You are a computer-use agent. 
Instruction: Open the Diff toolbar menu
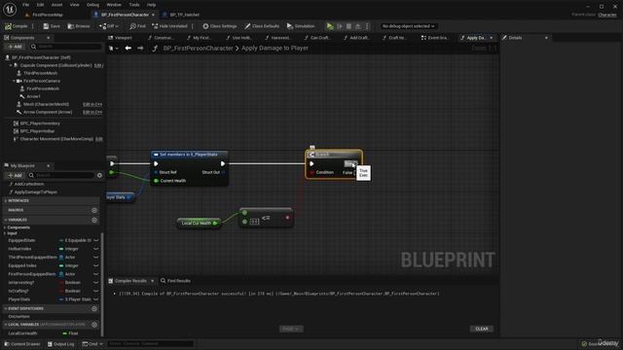[x=109, y=26]
